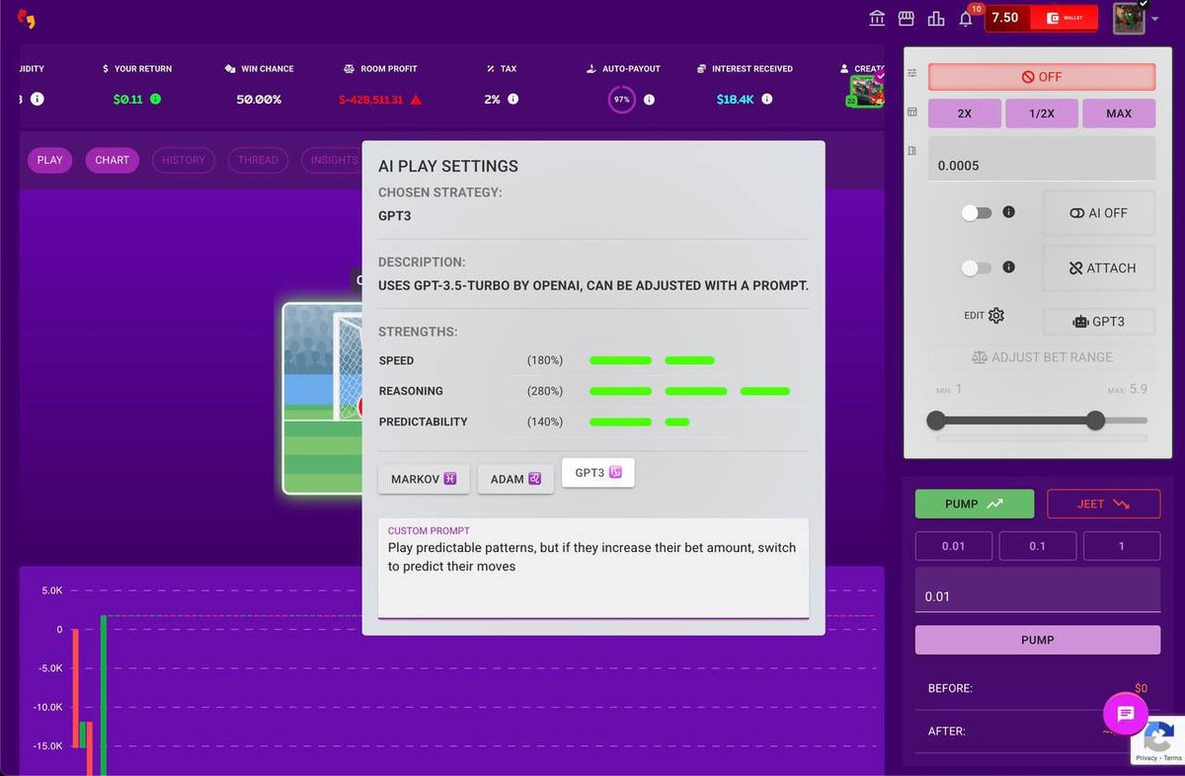Click the small icon beside 0.0005 field
This screenshot has height=776, width=1185.
click(x=912, y=150)
